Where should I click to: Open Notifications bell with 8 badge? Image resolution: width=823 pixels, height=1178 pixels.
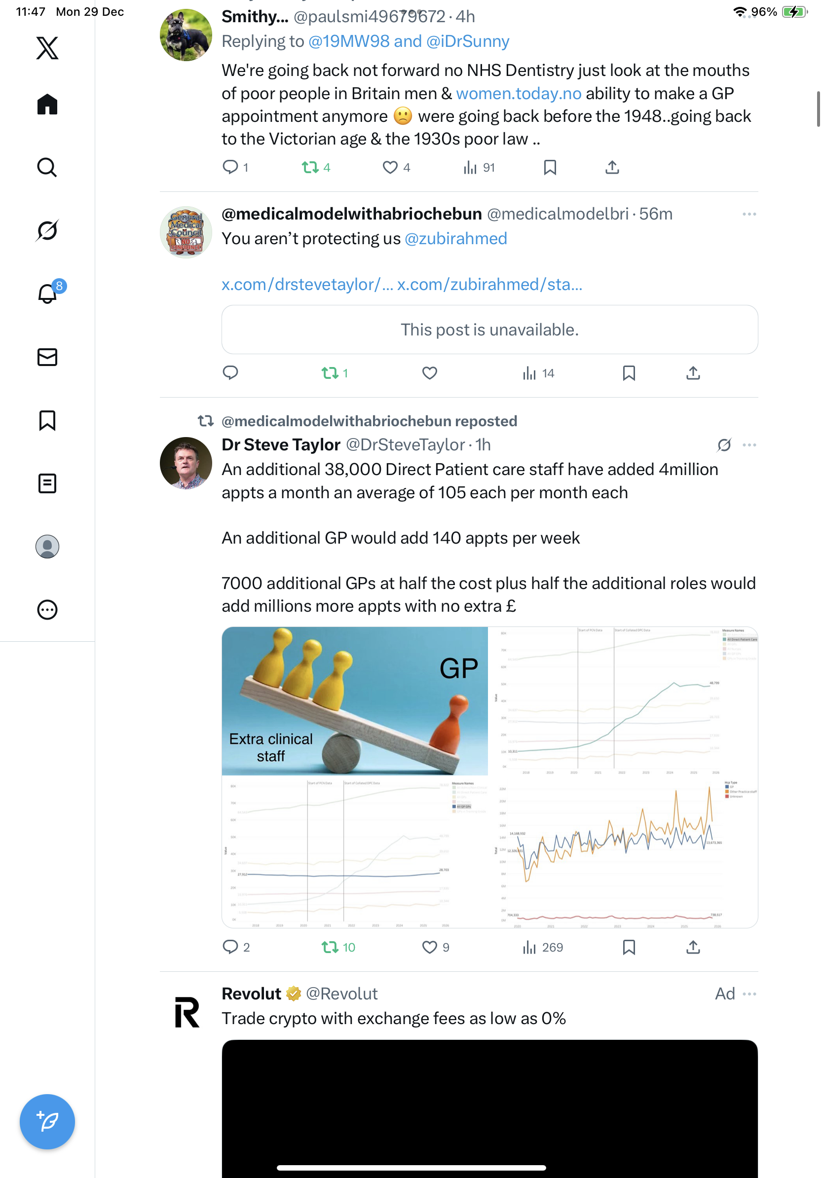[47, 294]
